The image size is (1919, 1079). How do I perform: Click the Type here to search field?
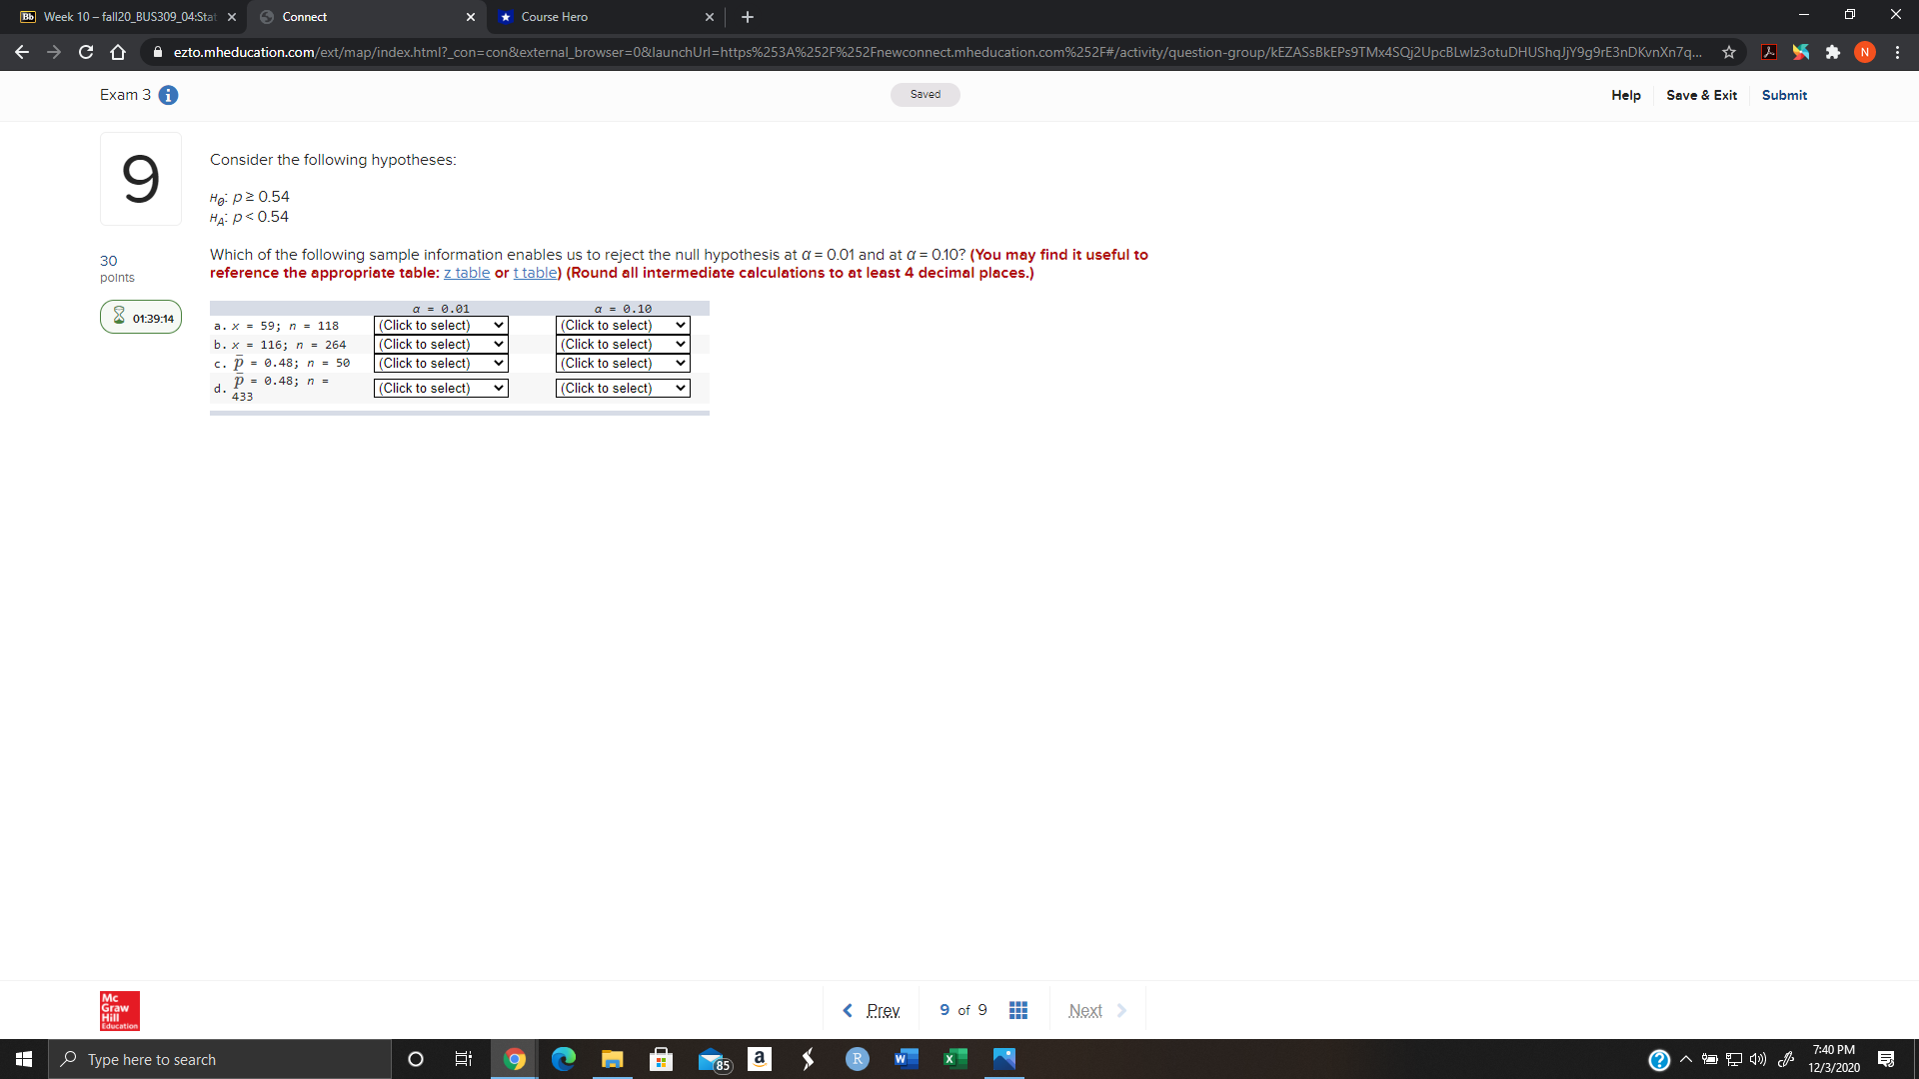click(220, 1059)
